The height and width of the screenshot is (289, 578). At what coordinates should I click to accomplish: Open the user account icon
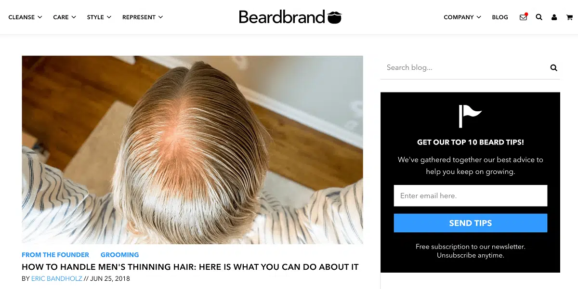(x=554, y=17)
